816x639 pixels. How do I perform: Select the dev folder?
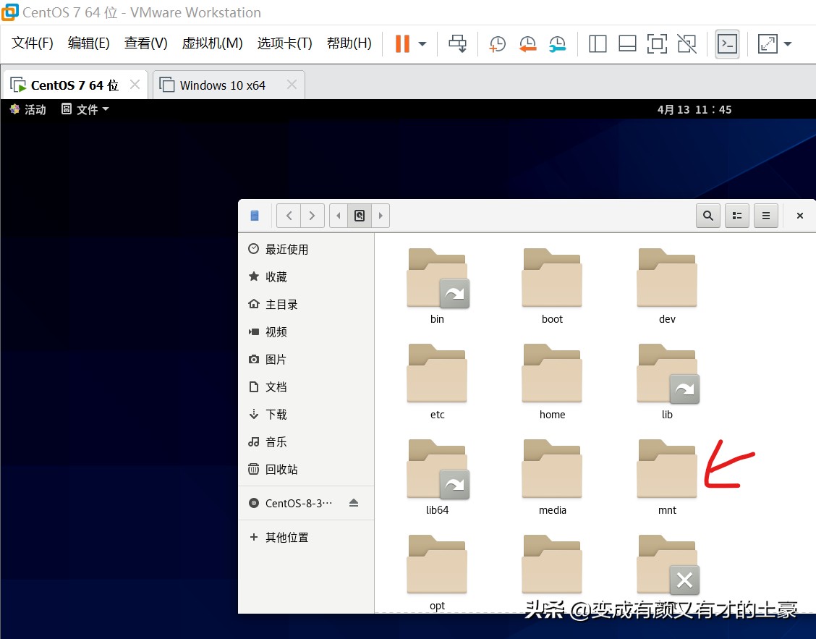click(x=667, y=287)
